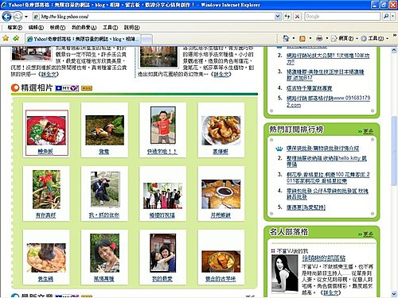
Task: Click the crown icon beside top subscription
Action: click(279, 149)
